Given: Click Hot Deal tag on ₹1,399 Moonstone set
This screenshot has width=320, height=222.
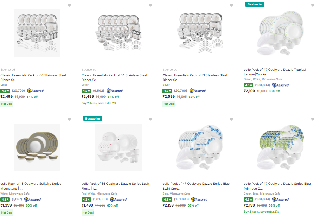Looking at the screenshot, I should [7, 213].
